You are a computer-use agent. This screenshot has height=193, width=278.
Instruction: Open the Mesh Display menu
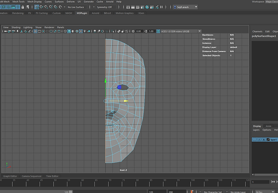tap(35, 1)
